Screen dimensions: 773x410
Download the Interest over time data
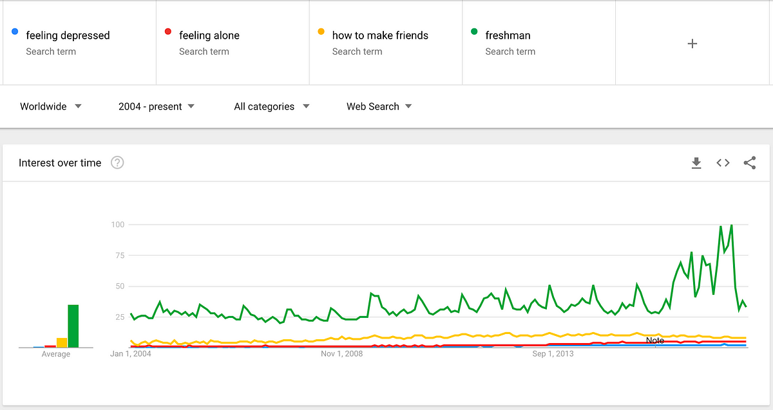click(x=696, y=163)
